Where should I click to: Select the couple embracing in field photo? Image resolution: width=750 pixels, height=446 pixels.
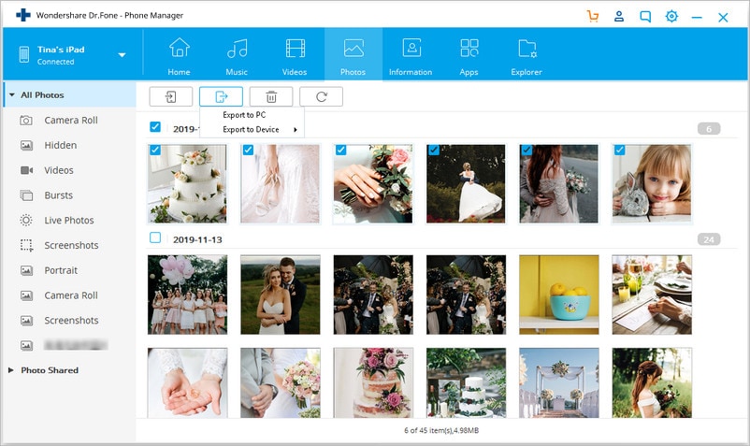pos(281,295)
